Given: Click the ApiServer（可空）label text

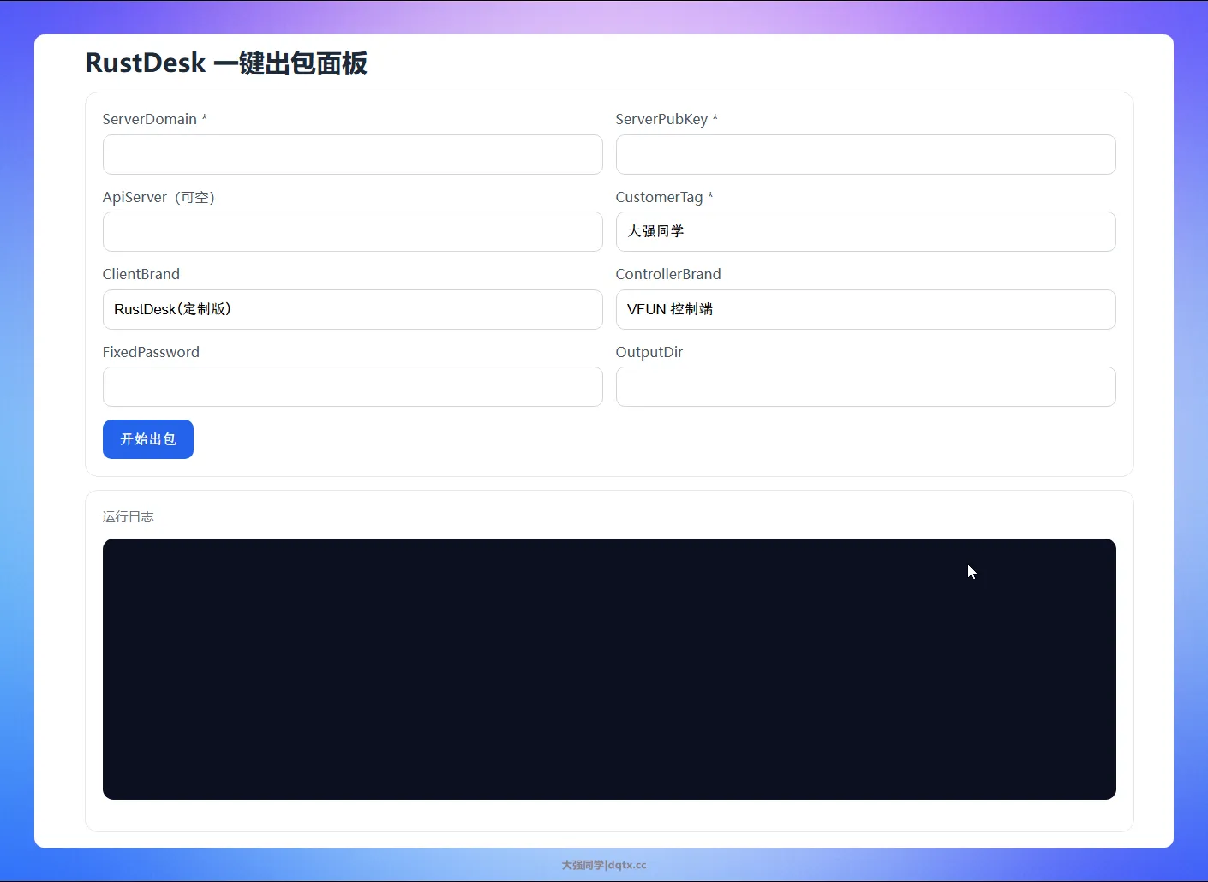Looking at the screenshot, I should [x=158, y=197].
